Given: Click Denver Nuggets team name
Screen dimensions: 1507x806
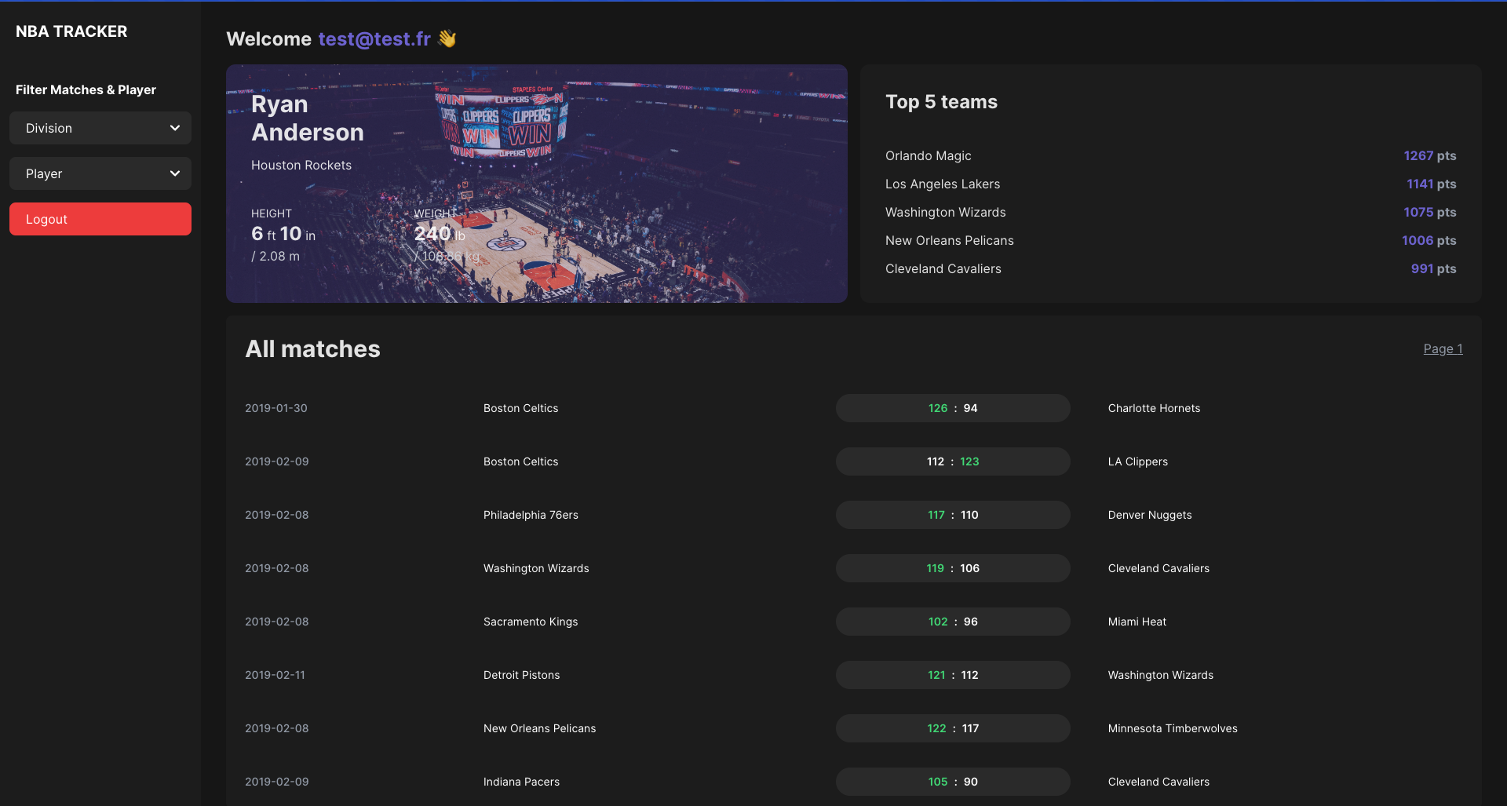Looking at the screenshot, I should (x=1150, y=515).
